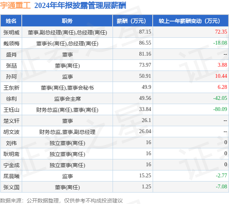Select the name 宁金成
Viewport: 229px width, 204px height.
[x=11, y=165]
